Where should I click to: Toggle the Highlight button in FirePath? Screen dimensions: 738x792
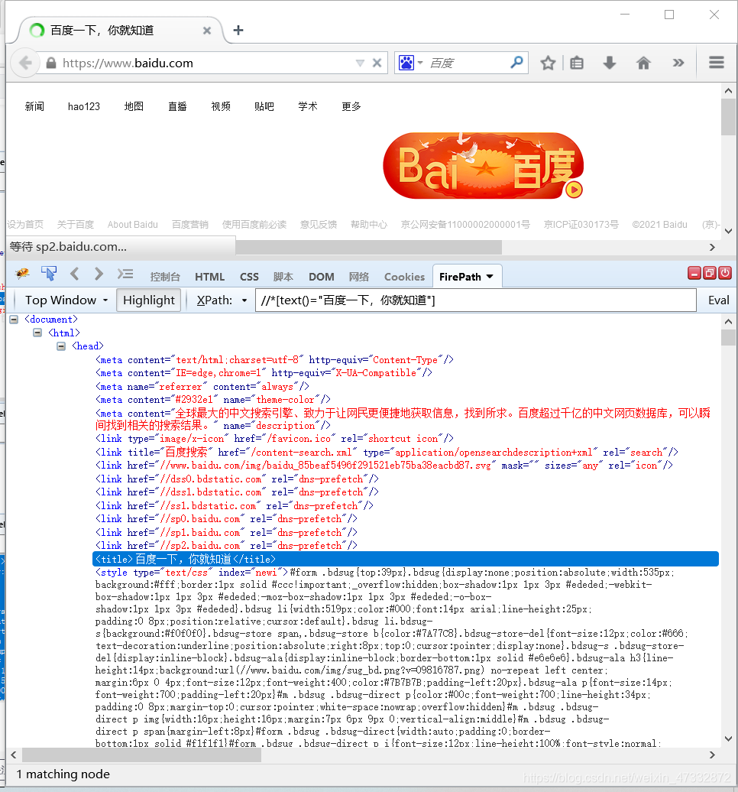[149, 300]
